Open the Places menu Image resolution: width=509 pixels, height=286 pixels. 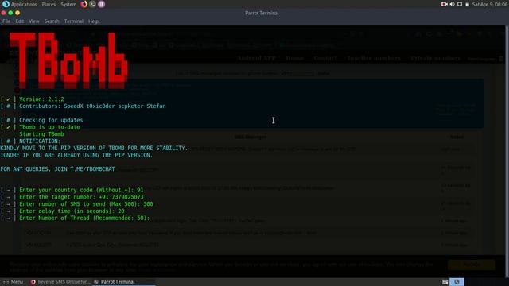(x=49, y=5)
